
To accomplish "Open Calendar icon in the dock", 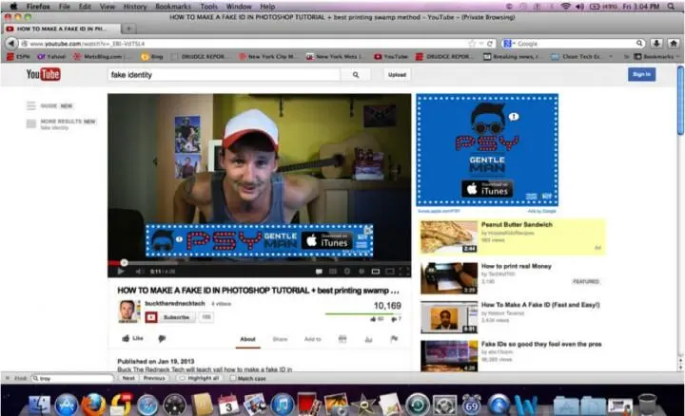I will pos(228,406).
